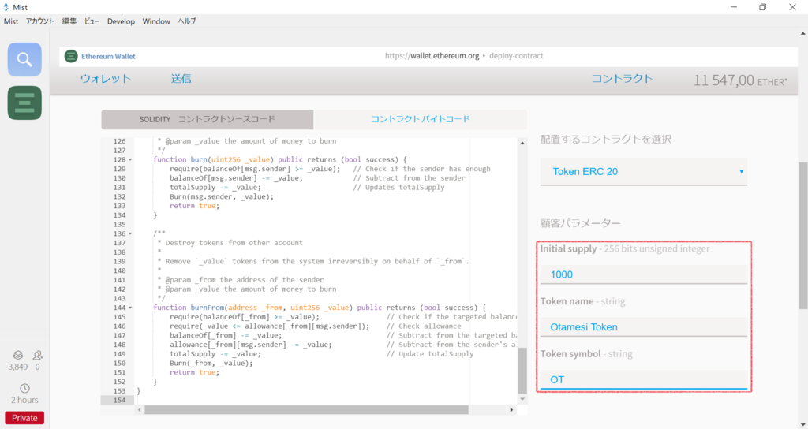The height and width of the screenshot is (429, 808).
Task: Open the green Ethereum Wallet sidebar icon
Action: pyautogui.click(x=24, y=103)
